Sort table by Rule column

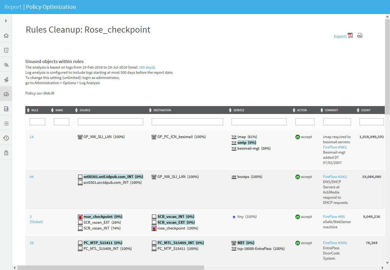coord(34,110)
